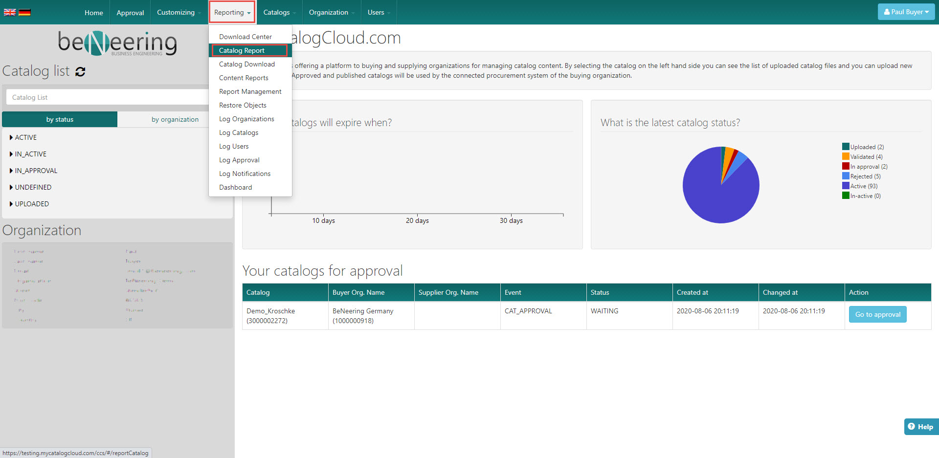Select the by status tab

pos(60,119)
